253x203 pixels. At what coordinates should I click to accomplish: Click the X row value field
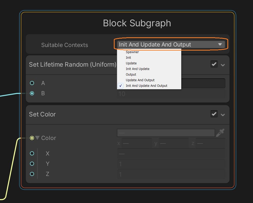tap(171, 154)
